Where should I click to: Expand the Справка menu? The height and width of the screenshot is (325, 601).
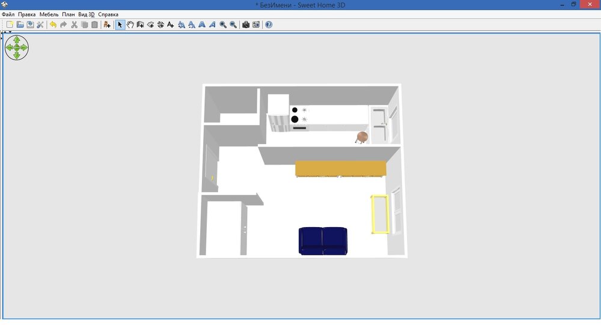108,14
